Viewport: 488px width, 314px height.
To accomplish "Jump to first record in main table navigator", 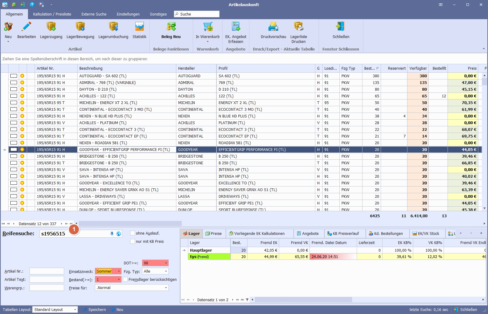I will point(3,224).
